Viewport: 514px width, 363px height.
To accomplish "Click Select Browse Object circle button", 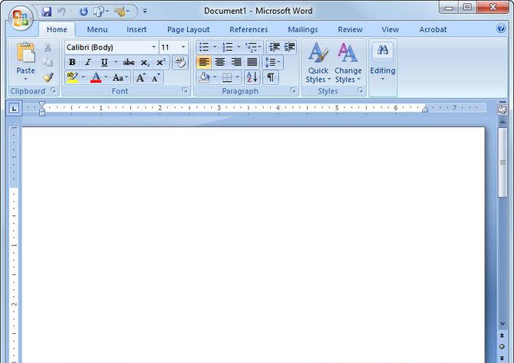I will click(x=502, y=346).
